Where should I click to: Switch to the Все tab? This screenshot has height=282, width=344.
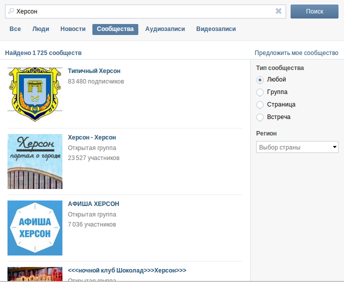coord(15,29)
